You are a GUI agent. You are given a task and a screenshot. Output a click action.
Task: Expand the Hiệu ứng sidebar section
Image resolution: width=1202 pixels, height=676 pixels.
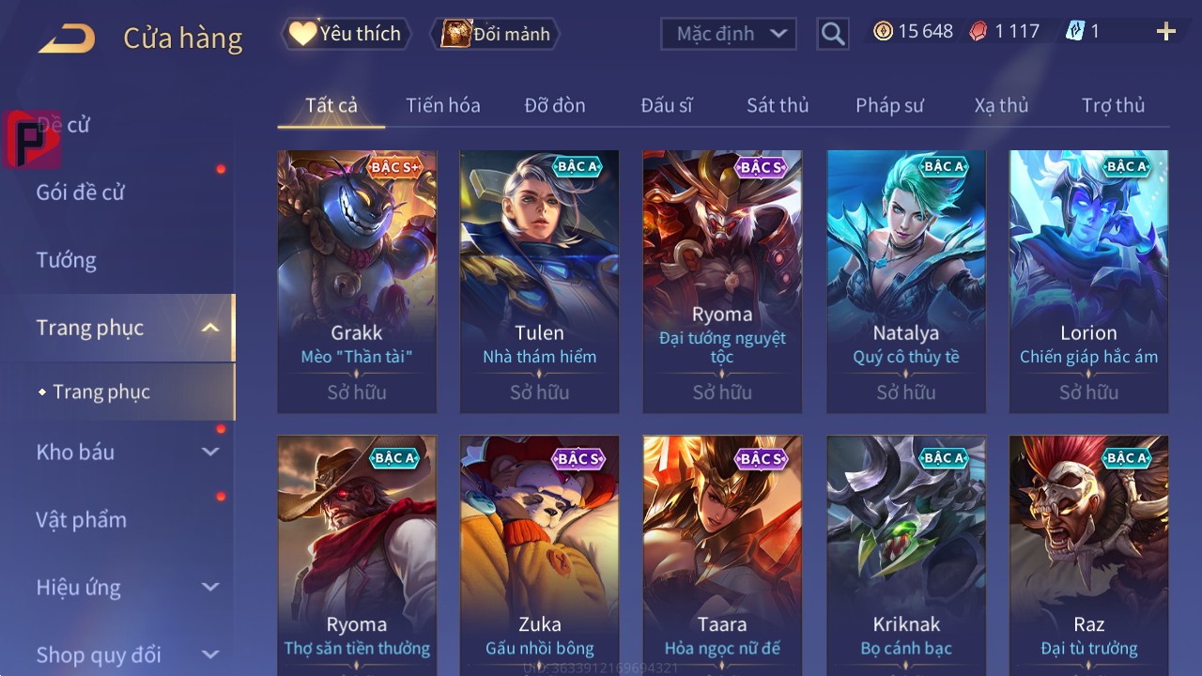click(210, 587)
